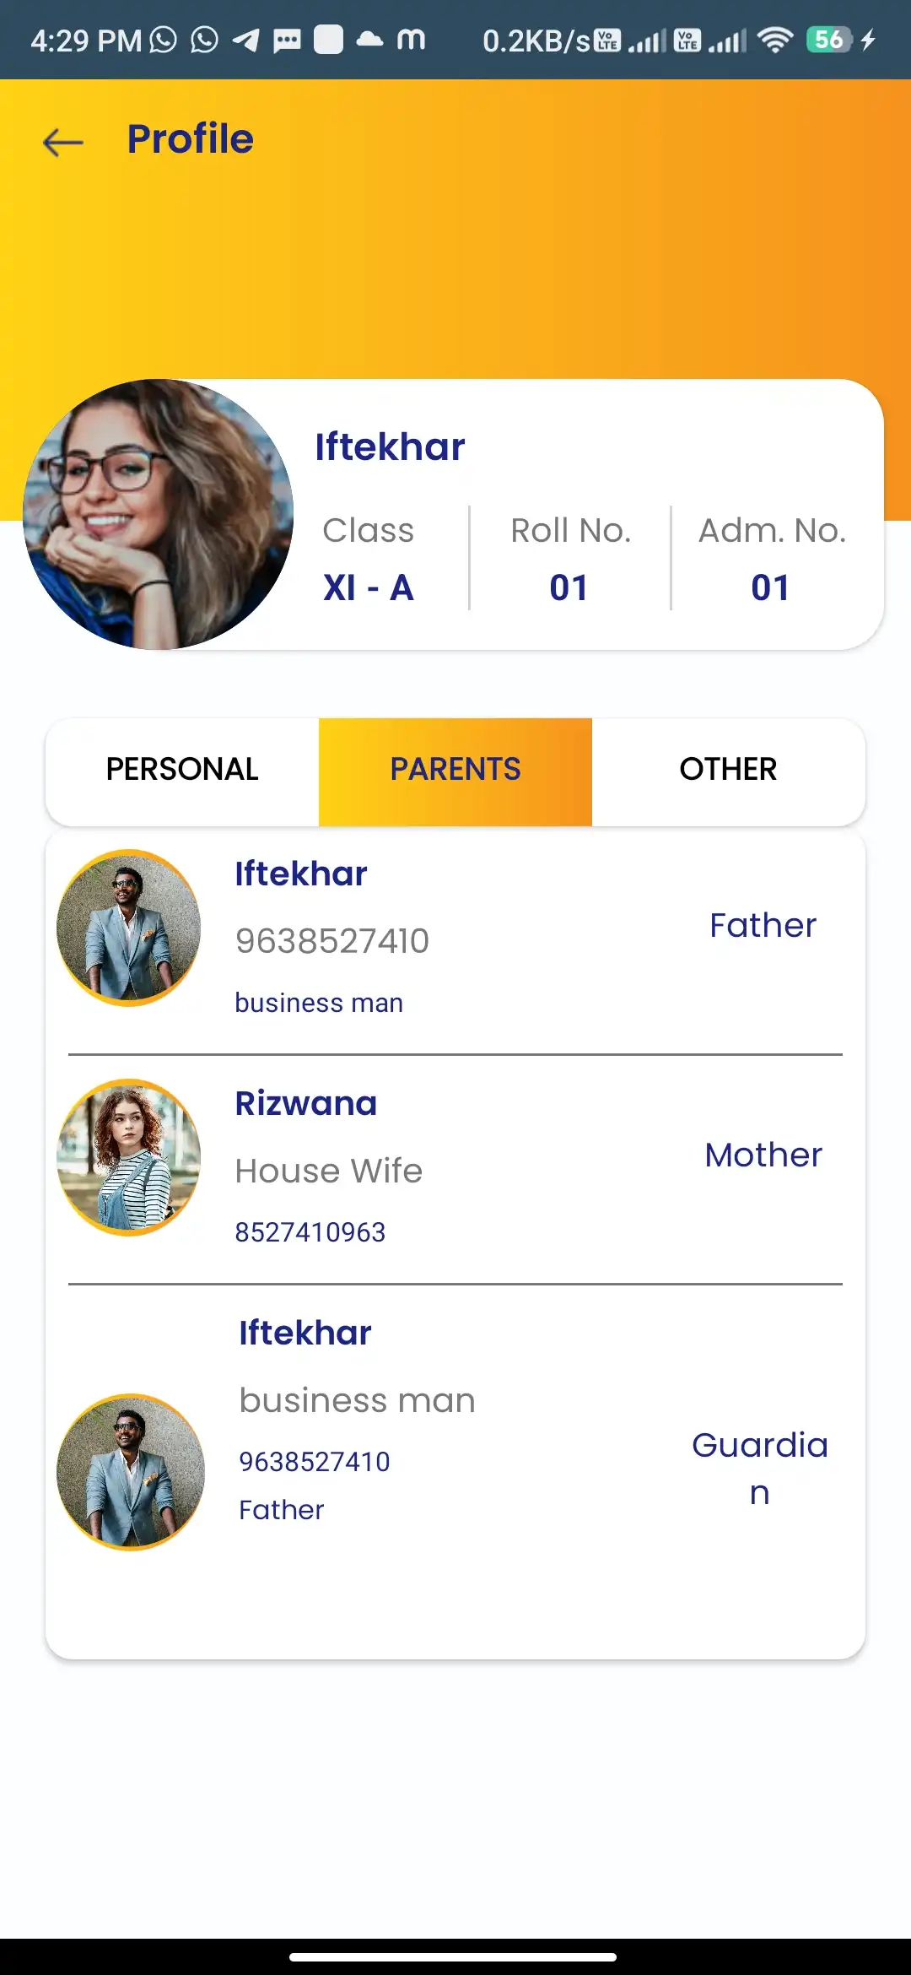Select the PARENTS tab

(455, 769)
